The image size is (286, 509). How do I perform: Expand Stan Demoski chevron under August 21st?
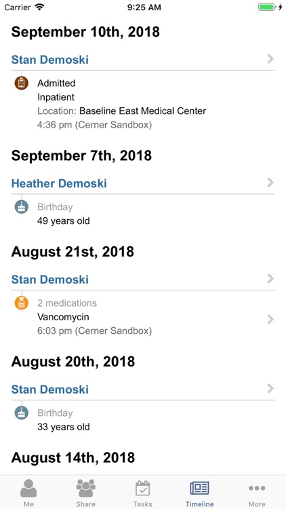pyautogui.click(x=270, y=279)
